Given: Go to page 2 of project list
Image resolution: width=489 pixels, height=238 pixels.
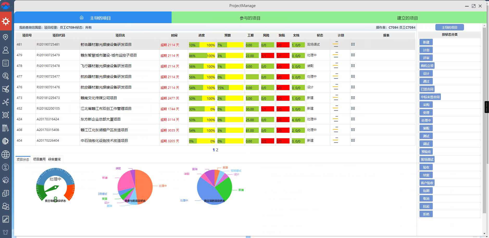Looking at the screenshot, I should 217,150.
